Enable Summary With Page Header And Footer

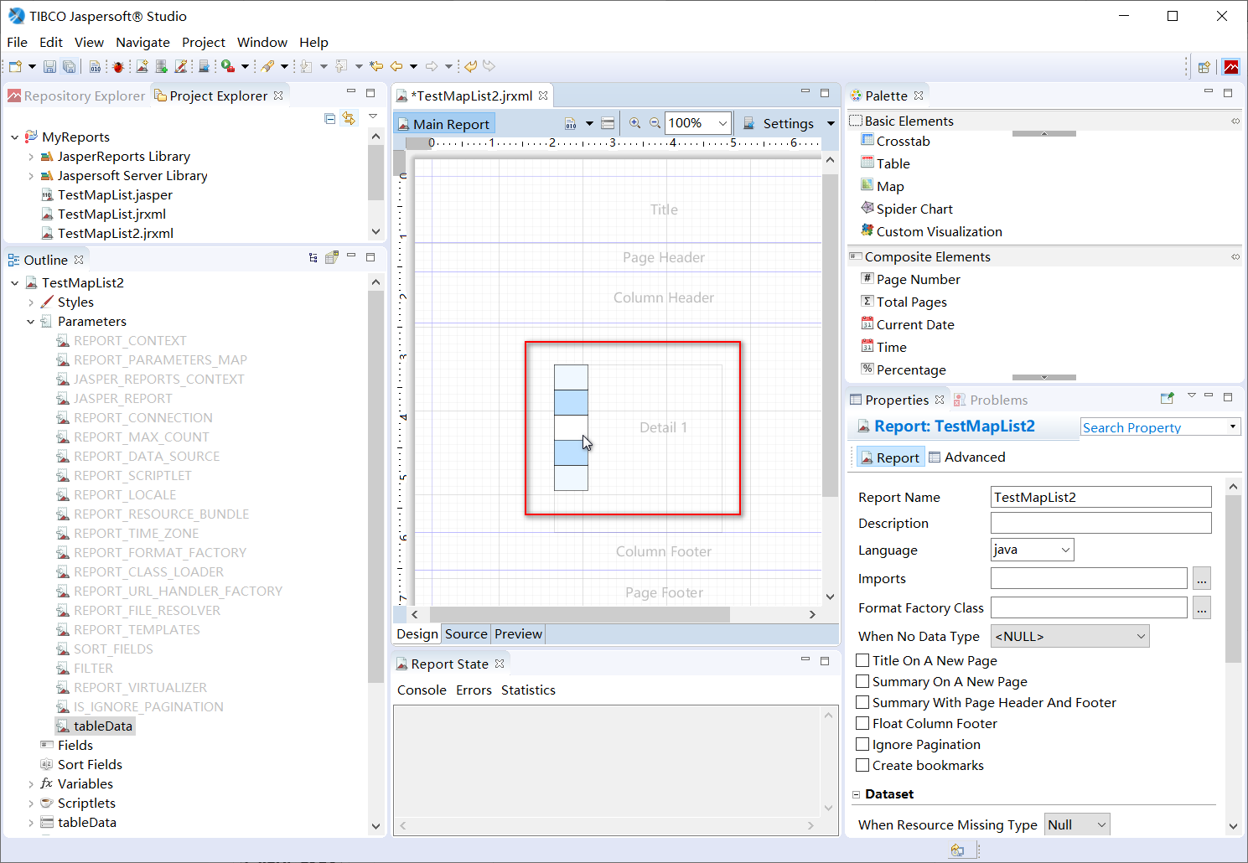[862, 702]
